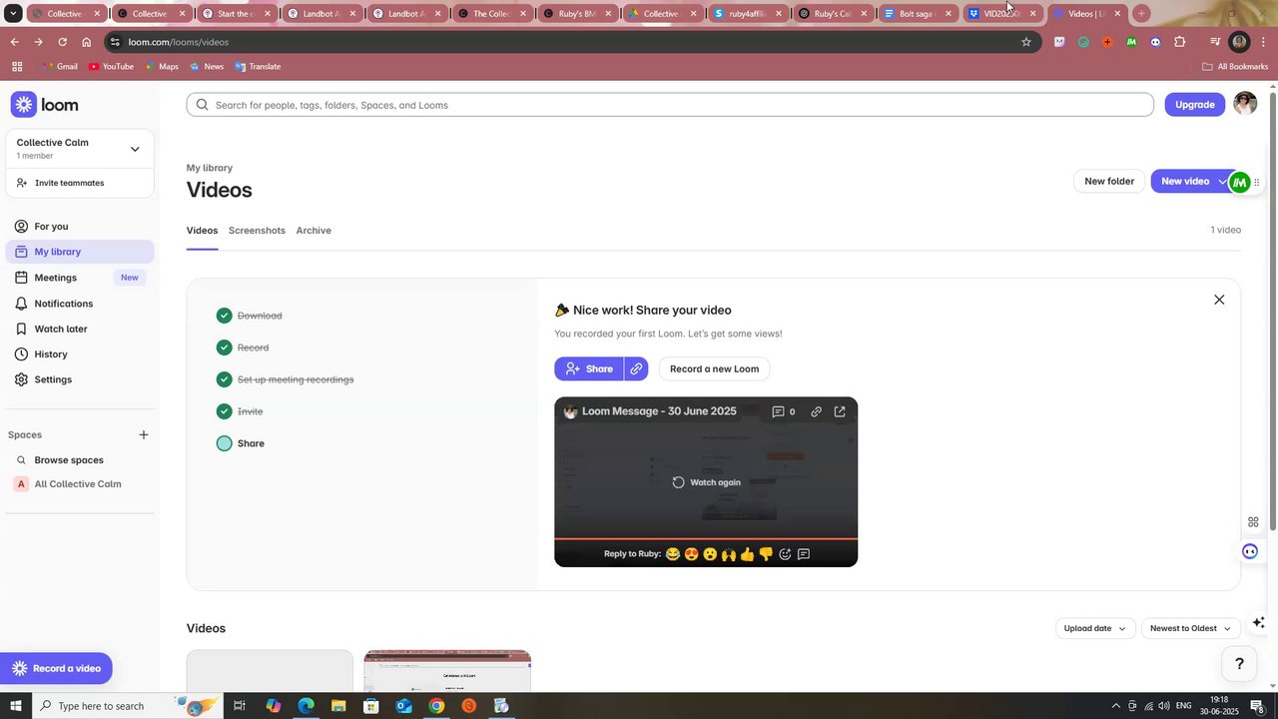This screenshot has width=1278, height=719.
Task: Add a new space with plus icon
Action: pyautogui.click(x=144, y=434)
